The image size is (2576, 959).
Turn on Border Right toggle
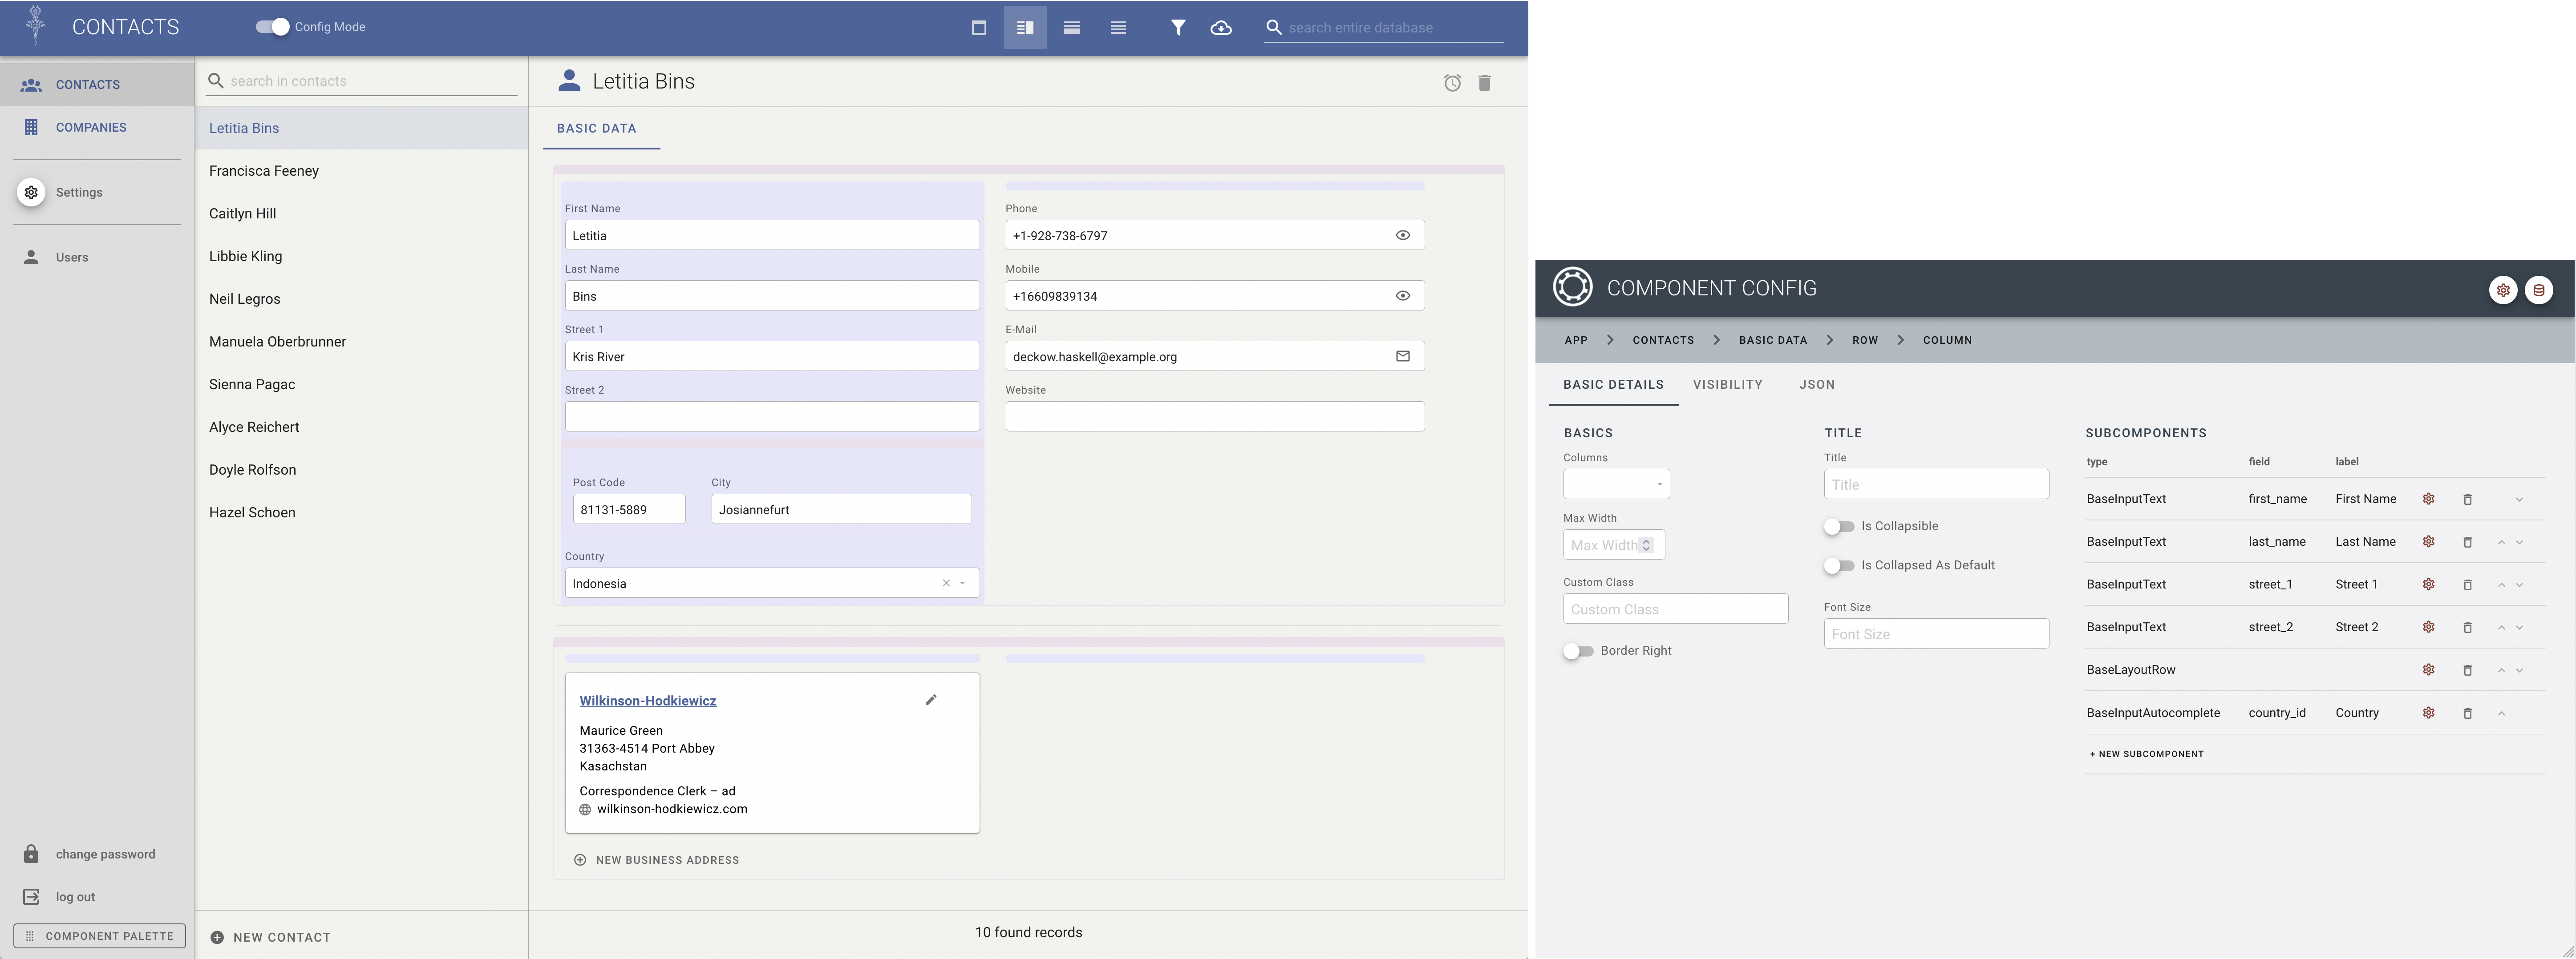point(1578,651)
